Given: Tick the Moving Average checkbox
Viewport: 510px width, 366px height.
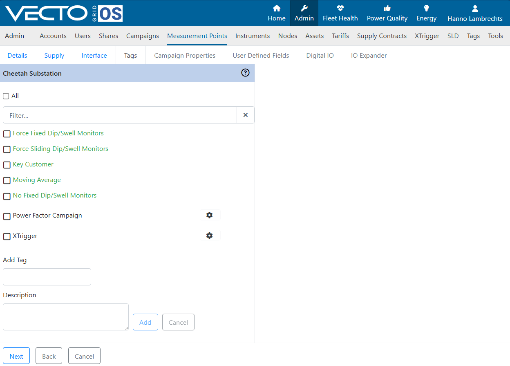Looking at the screenshot, I should [x=7, y=180].
